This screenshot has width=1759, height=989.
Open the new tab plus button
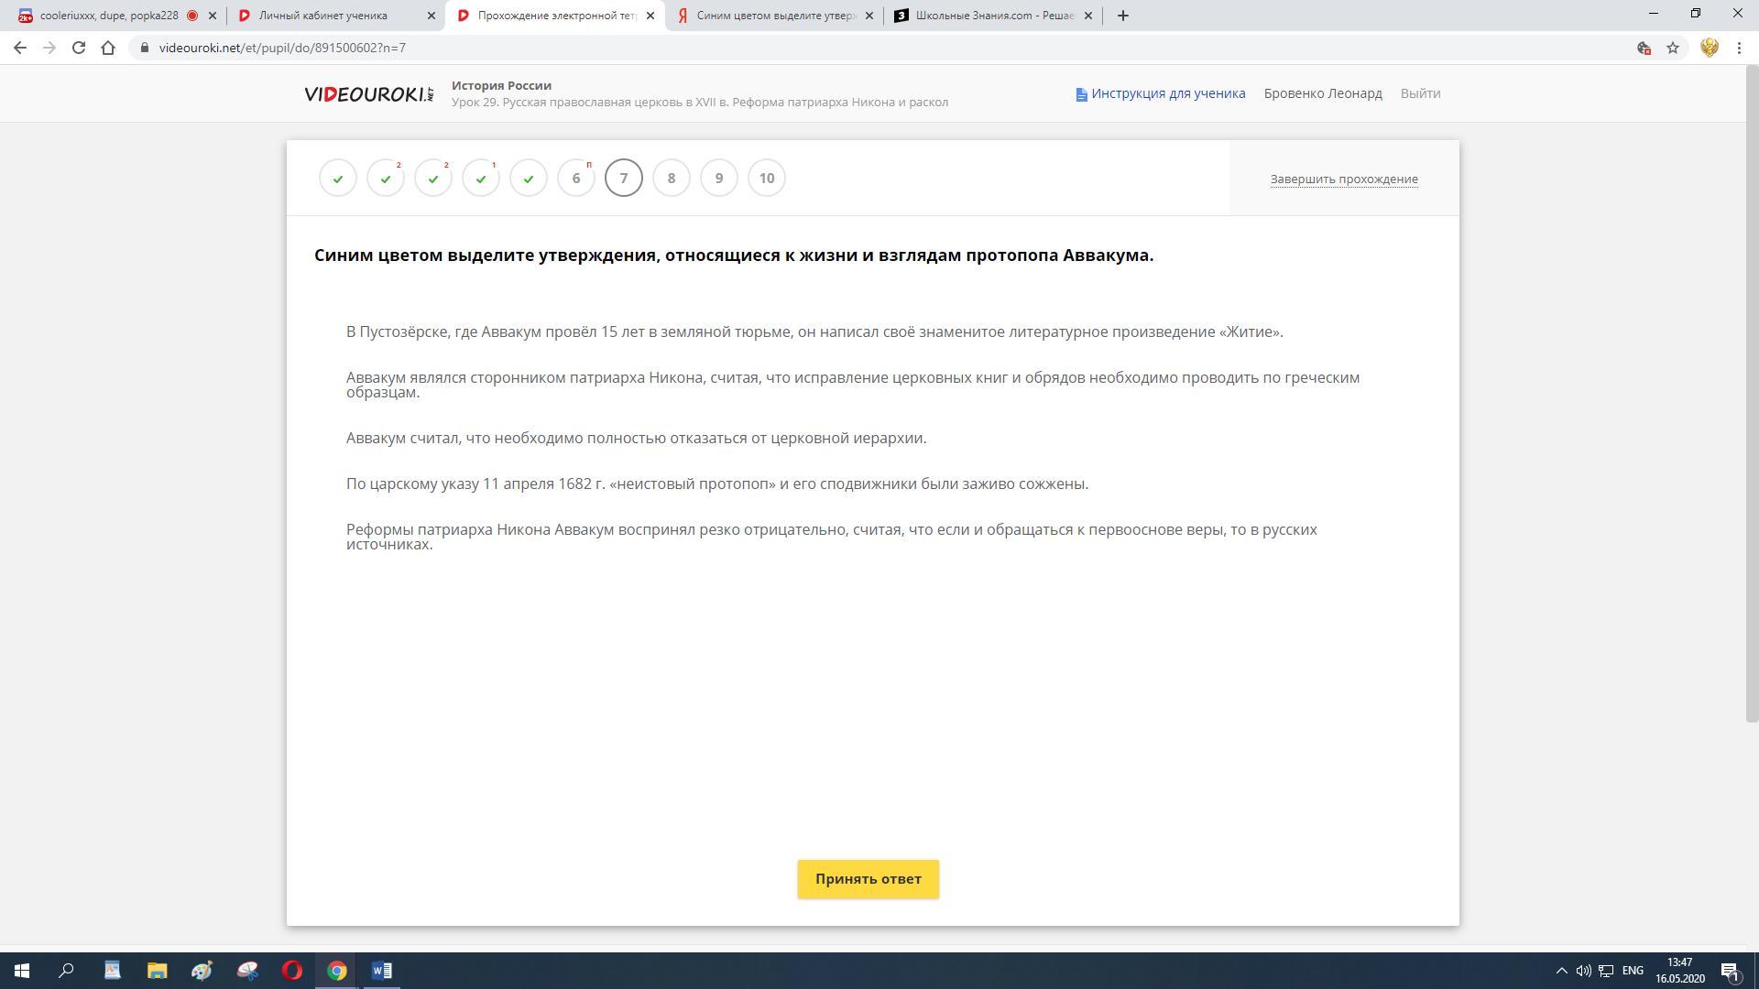tap(1123, 16)
